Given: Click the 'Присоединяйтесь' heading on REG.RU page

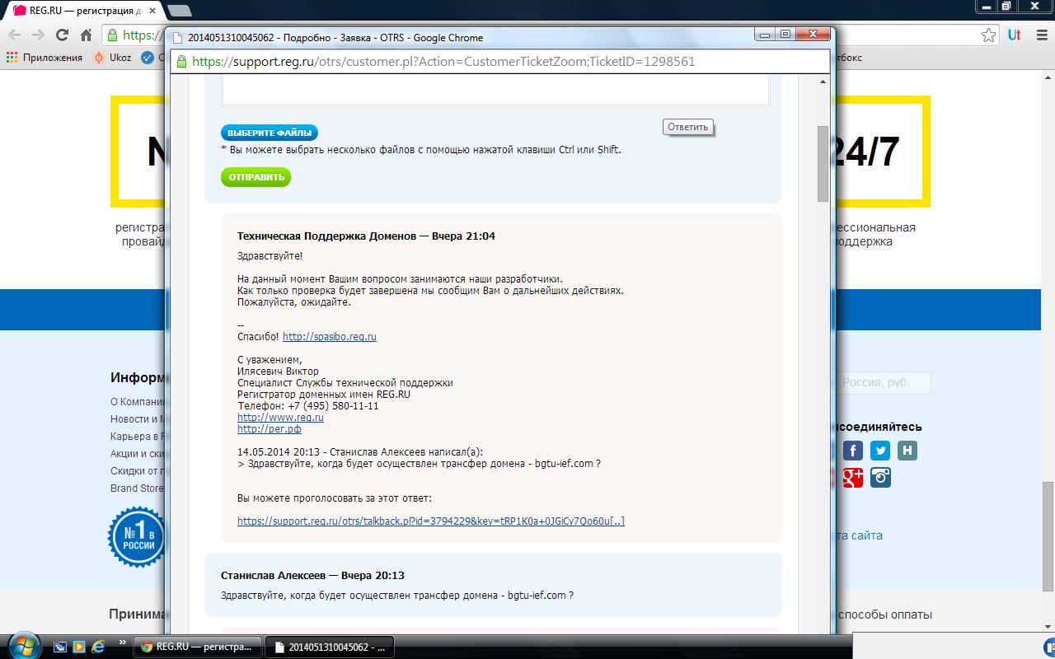Looking at the screenshot, I should click(879, 427).
